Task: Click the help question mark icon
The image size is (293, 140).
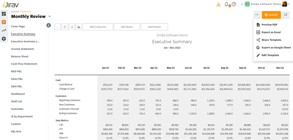Action: point(234,4)
